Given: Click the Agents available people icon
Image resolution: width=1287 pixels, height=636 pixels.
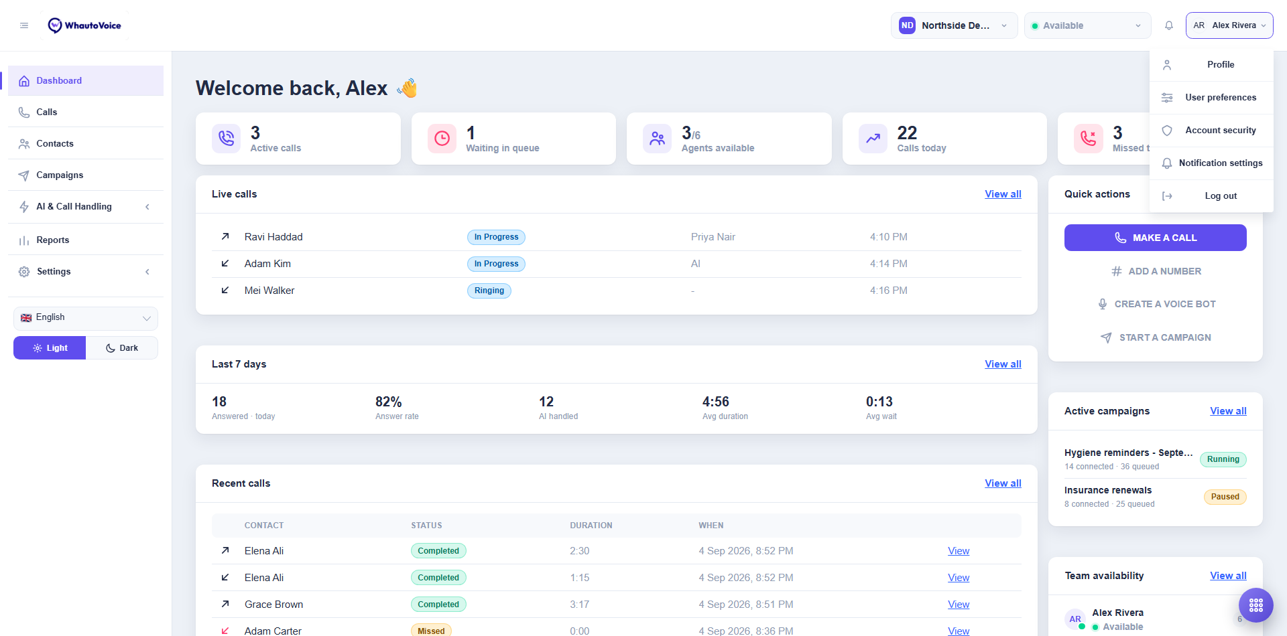Looking at the screenshot, I should click(x=658, y=139).
